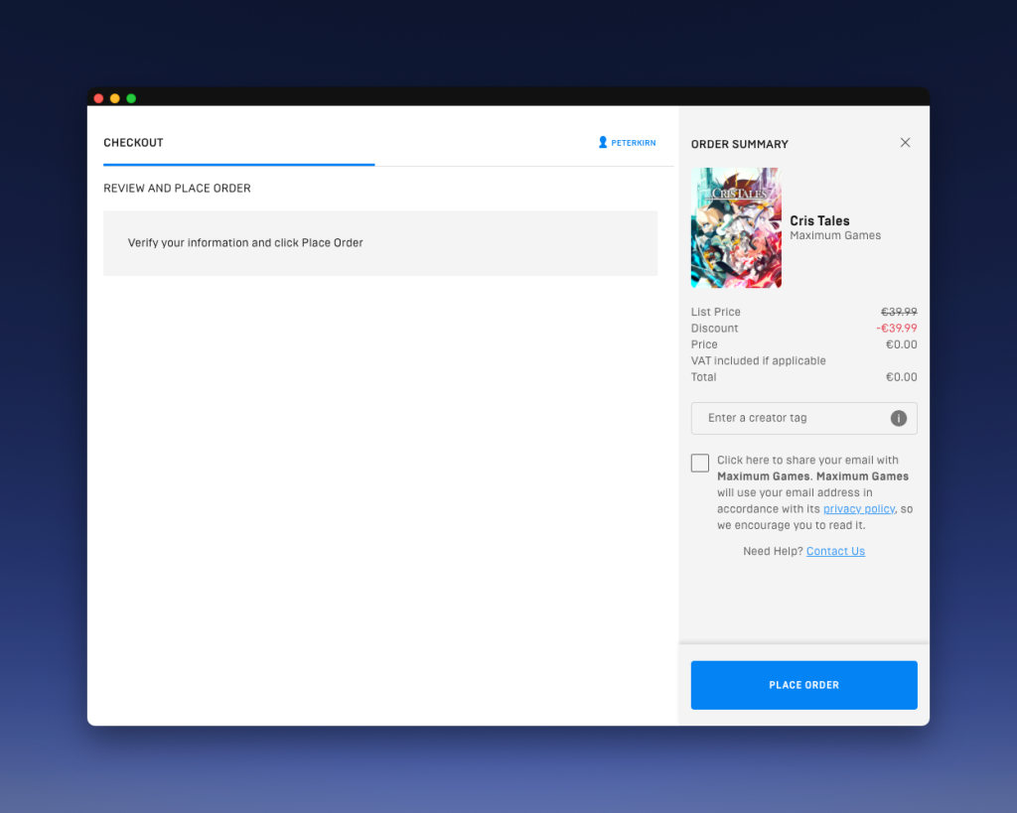Click the REVIEW AND PLACE ORDER heading

[177, 189]
